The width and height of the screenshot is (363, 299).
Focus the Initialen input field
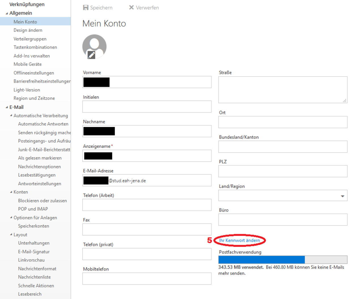click(147, 107)
